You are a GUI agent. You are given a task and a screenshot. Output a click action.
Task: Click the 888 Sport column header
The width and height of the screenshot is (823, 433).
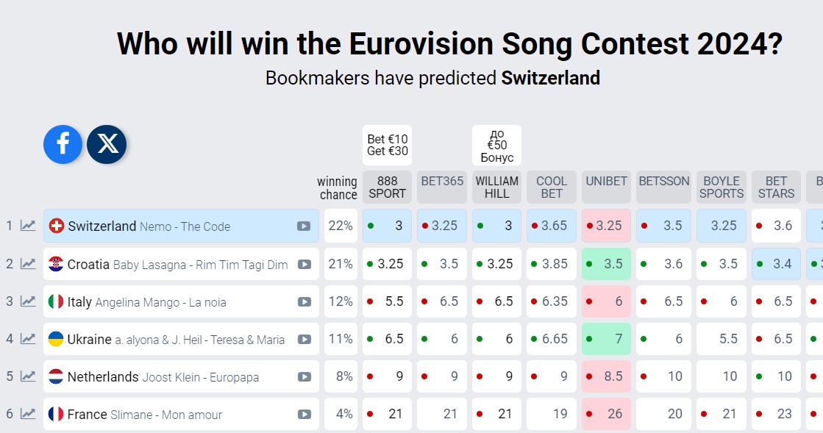pyautogui.click(x=387, y=187)
